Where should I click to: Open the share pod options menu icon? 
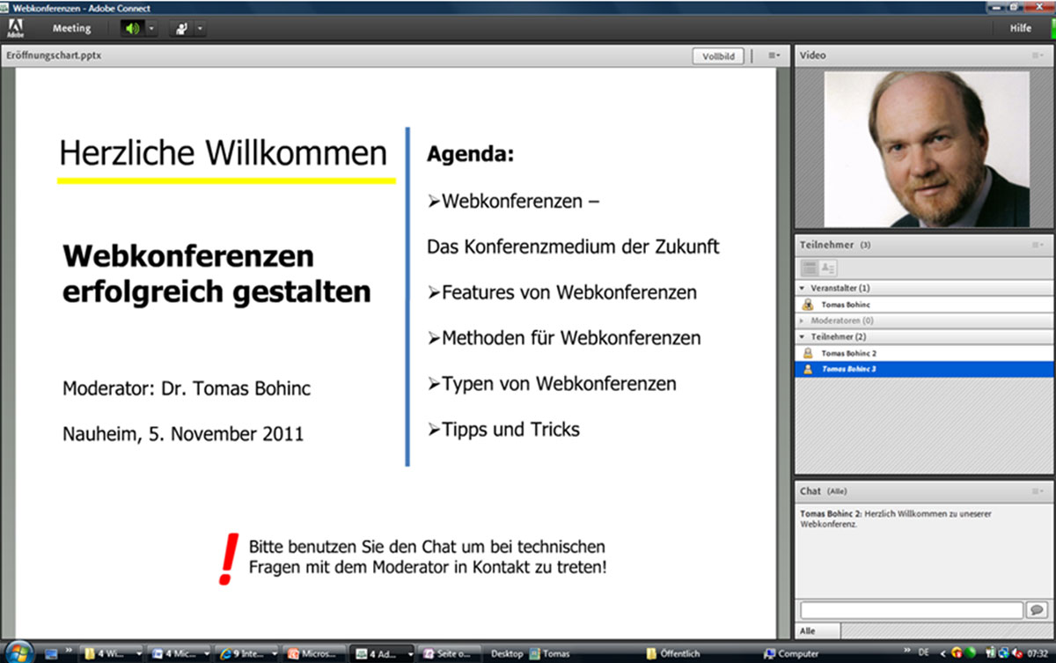774,55
